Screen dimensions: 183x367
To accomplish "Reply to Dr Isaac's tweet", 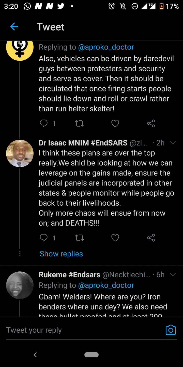I will pos(44,238).
